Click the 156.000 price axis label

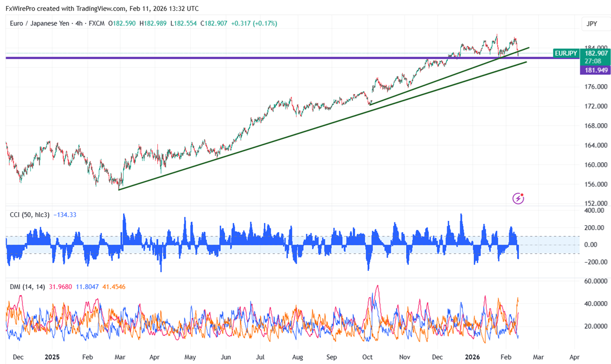tap(596, 184)
